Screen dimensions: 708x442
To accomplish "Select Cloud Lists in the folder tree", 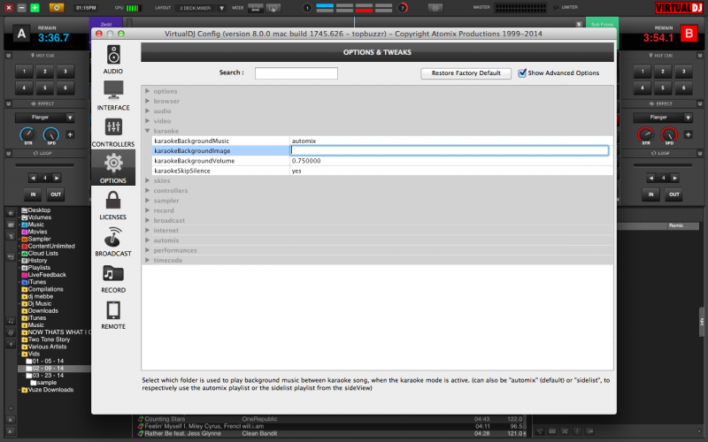I will (x=42, y=254).
